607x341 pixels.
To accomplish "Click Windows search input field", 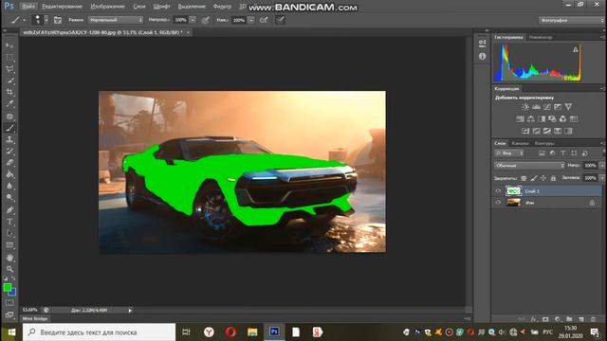I will click(99, 332).
